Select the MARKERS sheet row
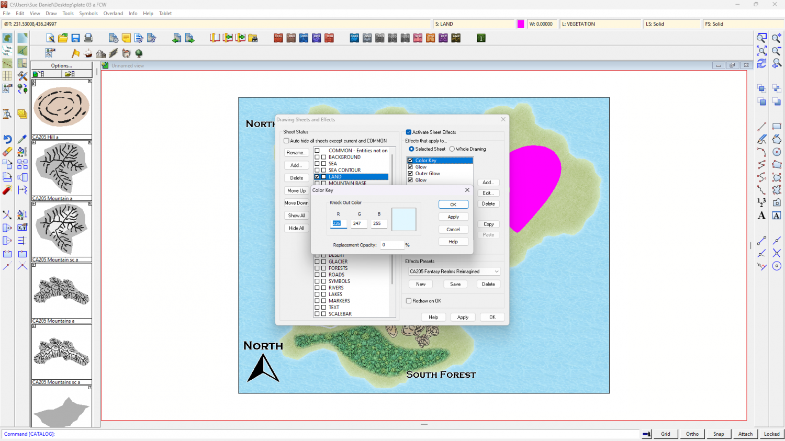Viewport: 785px width, 441px height. (x=352, y=301)
